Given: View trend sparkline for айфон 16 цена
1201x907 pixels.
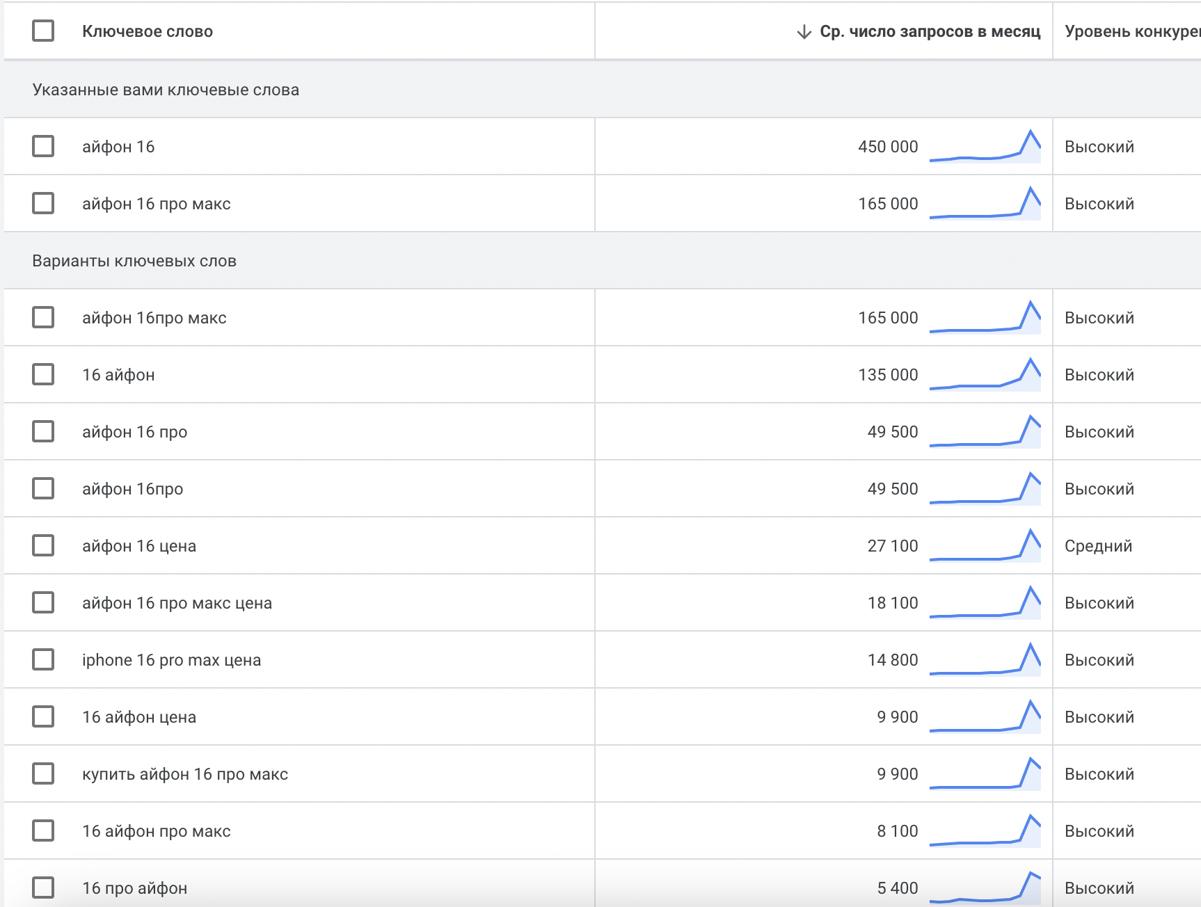Looking at the screenshot, I should (985, 545).
